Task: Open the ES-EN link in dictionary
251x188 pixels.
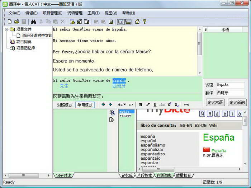Action: [x=186, y=125]
